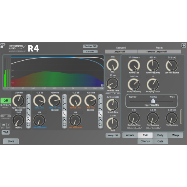
Task: Open the Keyword selector showing Large Hall
Action: tap(121, 52)
